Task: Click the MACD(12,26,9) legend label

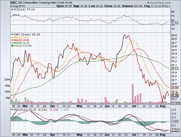Action: point(25,110)
